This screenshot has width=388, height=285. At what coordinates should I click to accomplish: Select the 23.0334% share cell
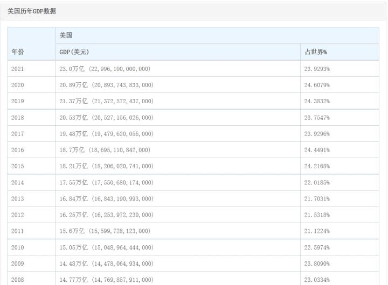click(317, 280)
